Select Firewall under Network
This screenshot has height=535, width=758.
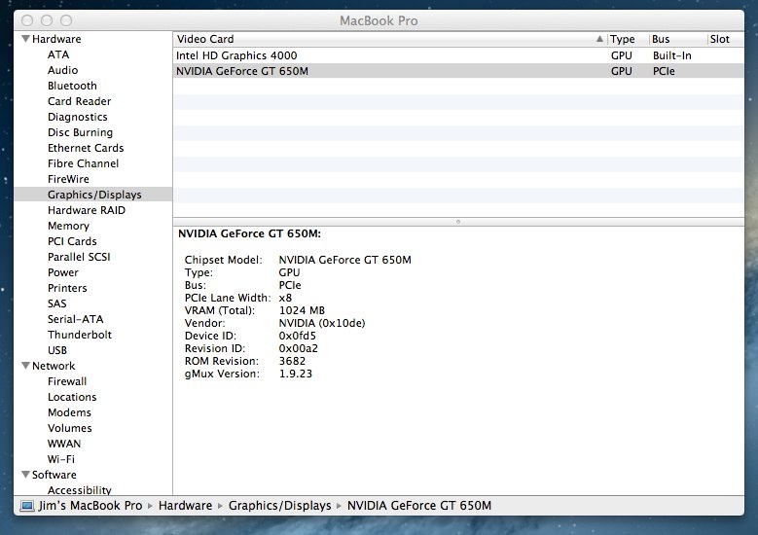67,381
